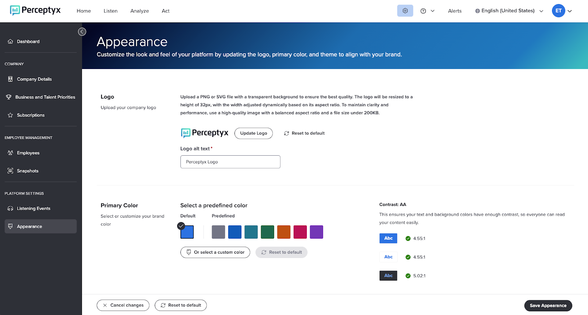588x315 pixels.
Task: Choose the purple predefined color
Action: tap(316, 232)
